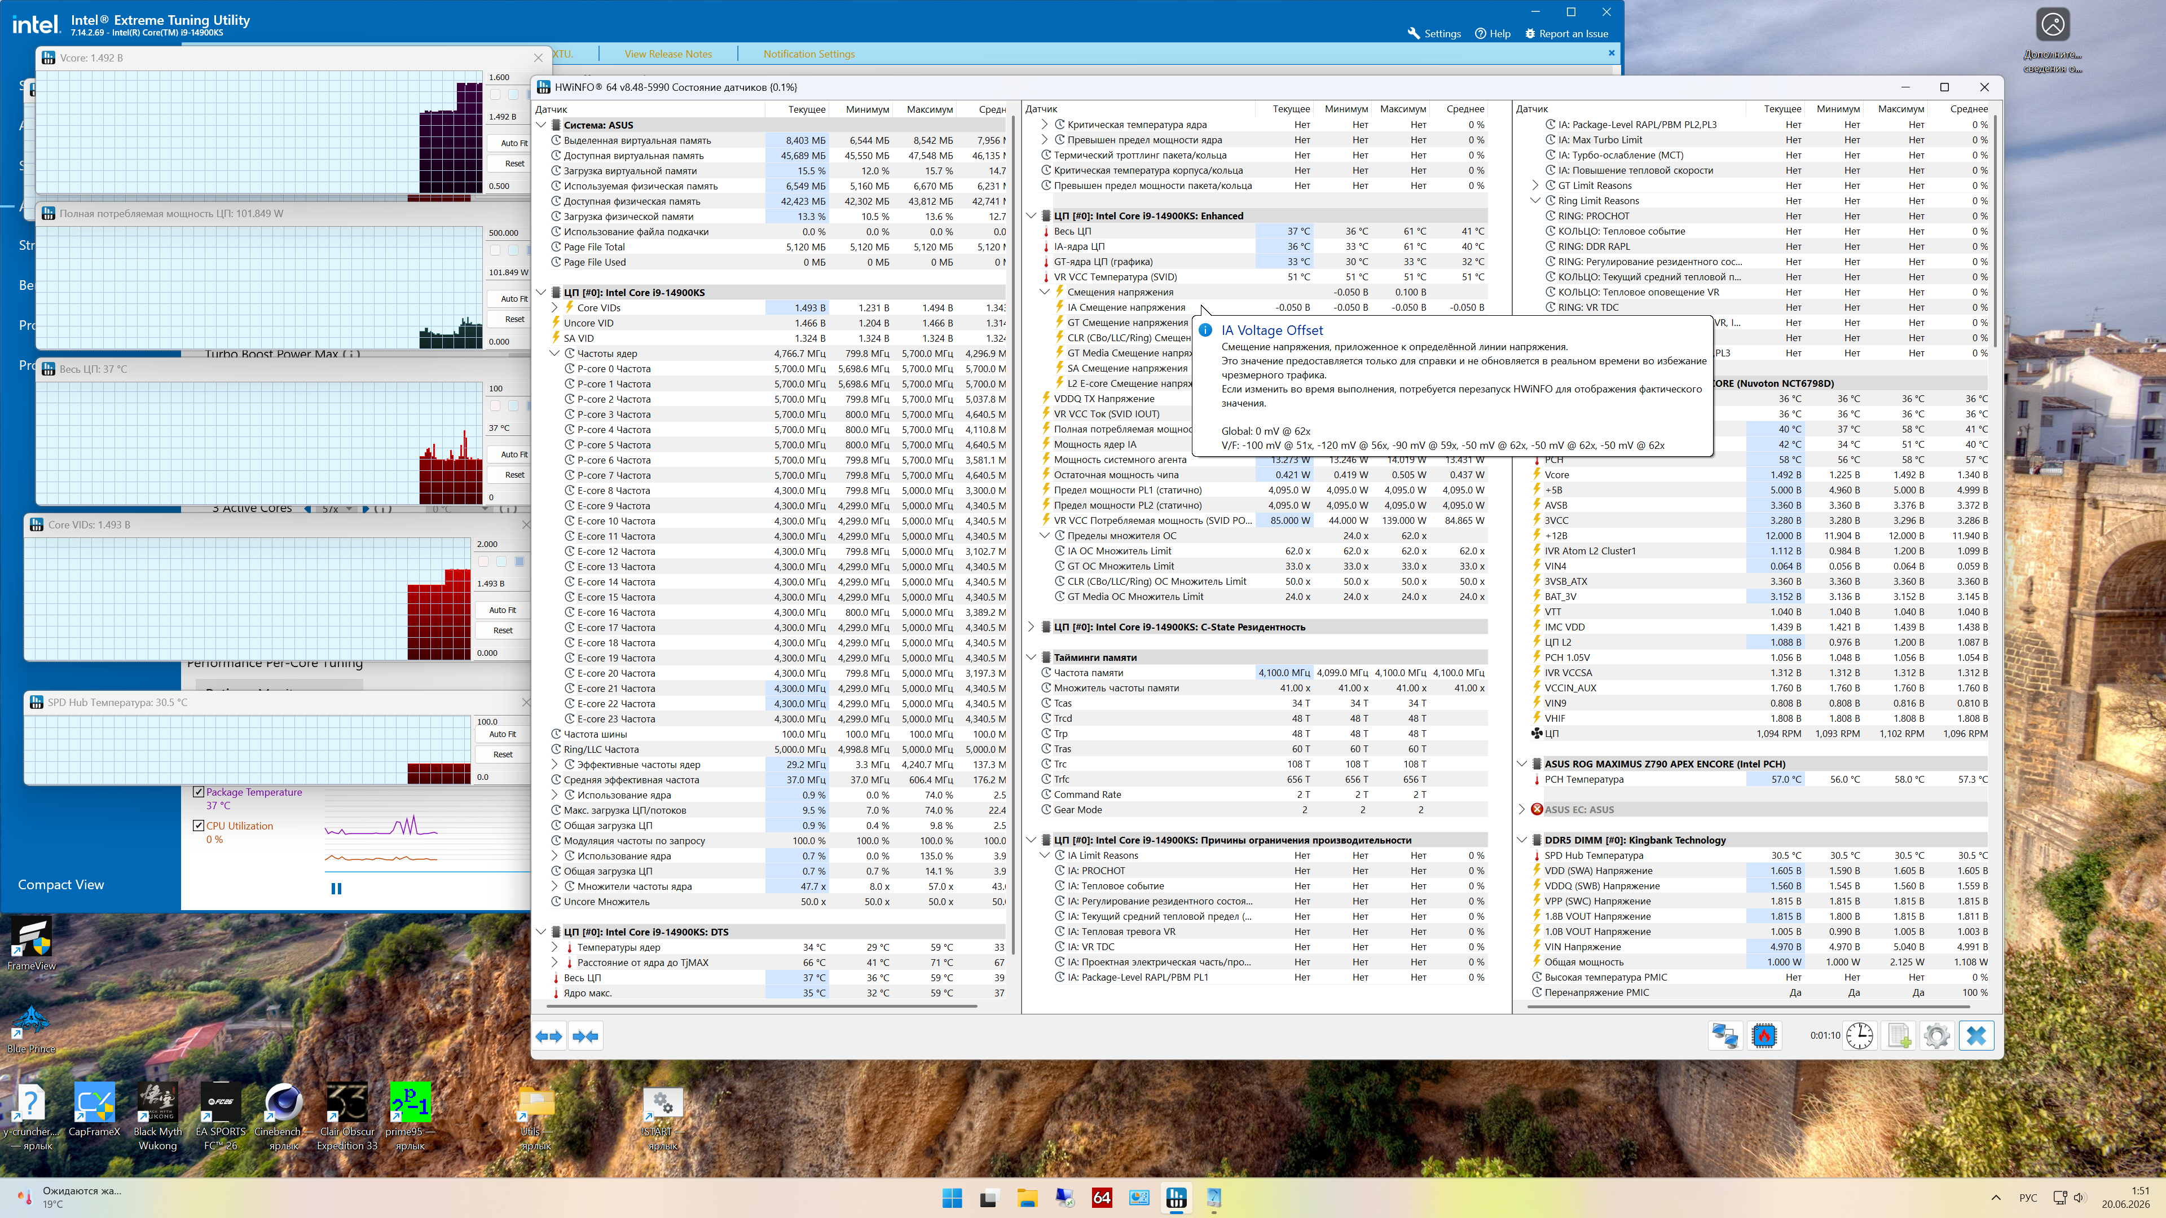Click the blue color swatch beside Core VIDs graph
2166x1218 pixels.
[519, 562]
